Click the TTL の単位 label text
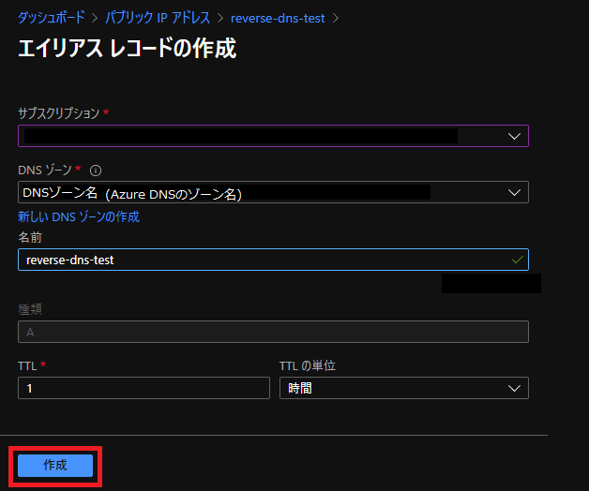 tap(307, 365)
